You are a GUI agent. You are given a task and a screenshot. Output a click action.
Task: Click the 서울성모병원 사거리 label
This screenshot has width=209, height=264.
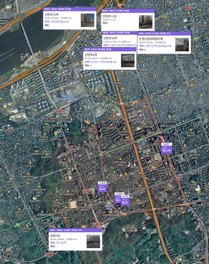[59, 112]
